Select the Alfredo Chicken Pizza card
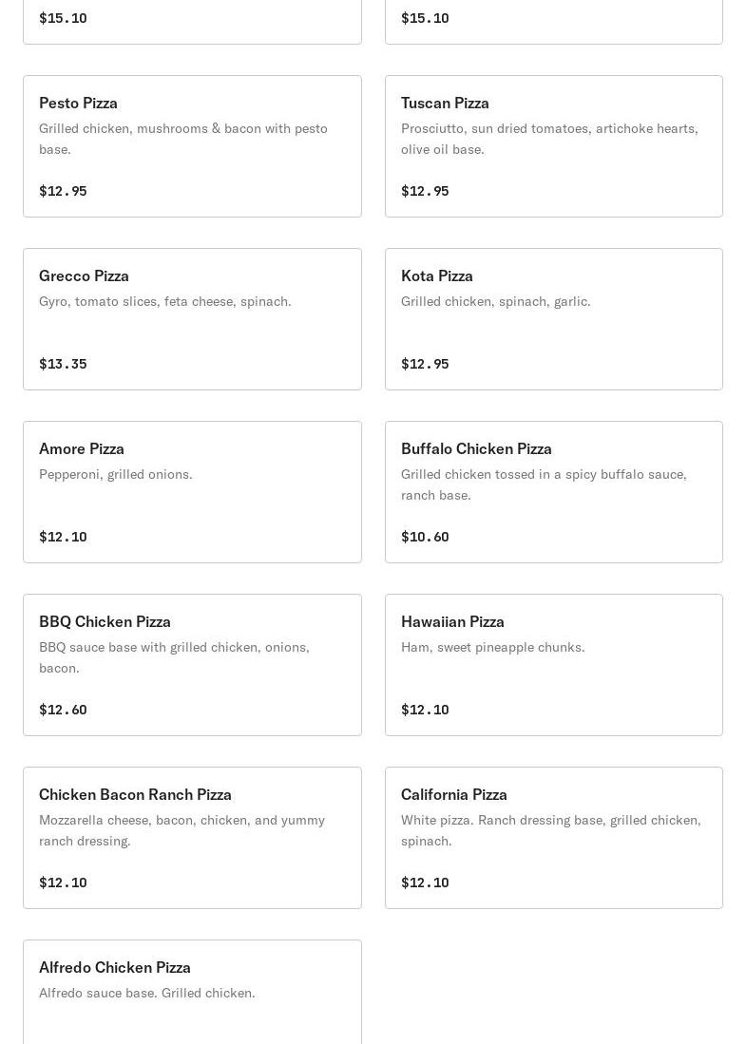This screenshot has width=746, height=1044. 193,992
